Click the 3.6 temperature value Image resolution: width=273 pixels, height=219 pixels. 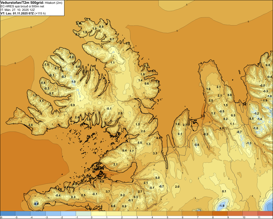pos(89,119)
